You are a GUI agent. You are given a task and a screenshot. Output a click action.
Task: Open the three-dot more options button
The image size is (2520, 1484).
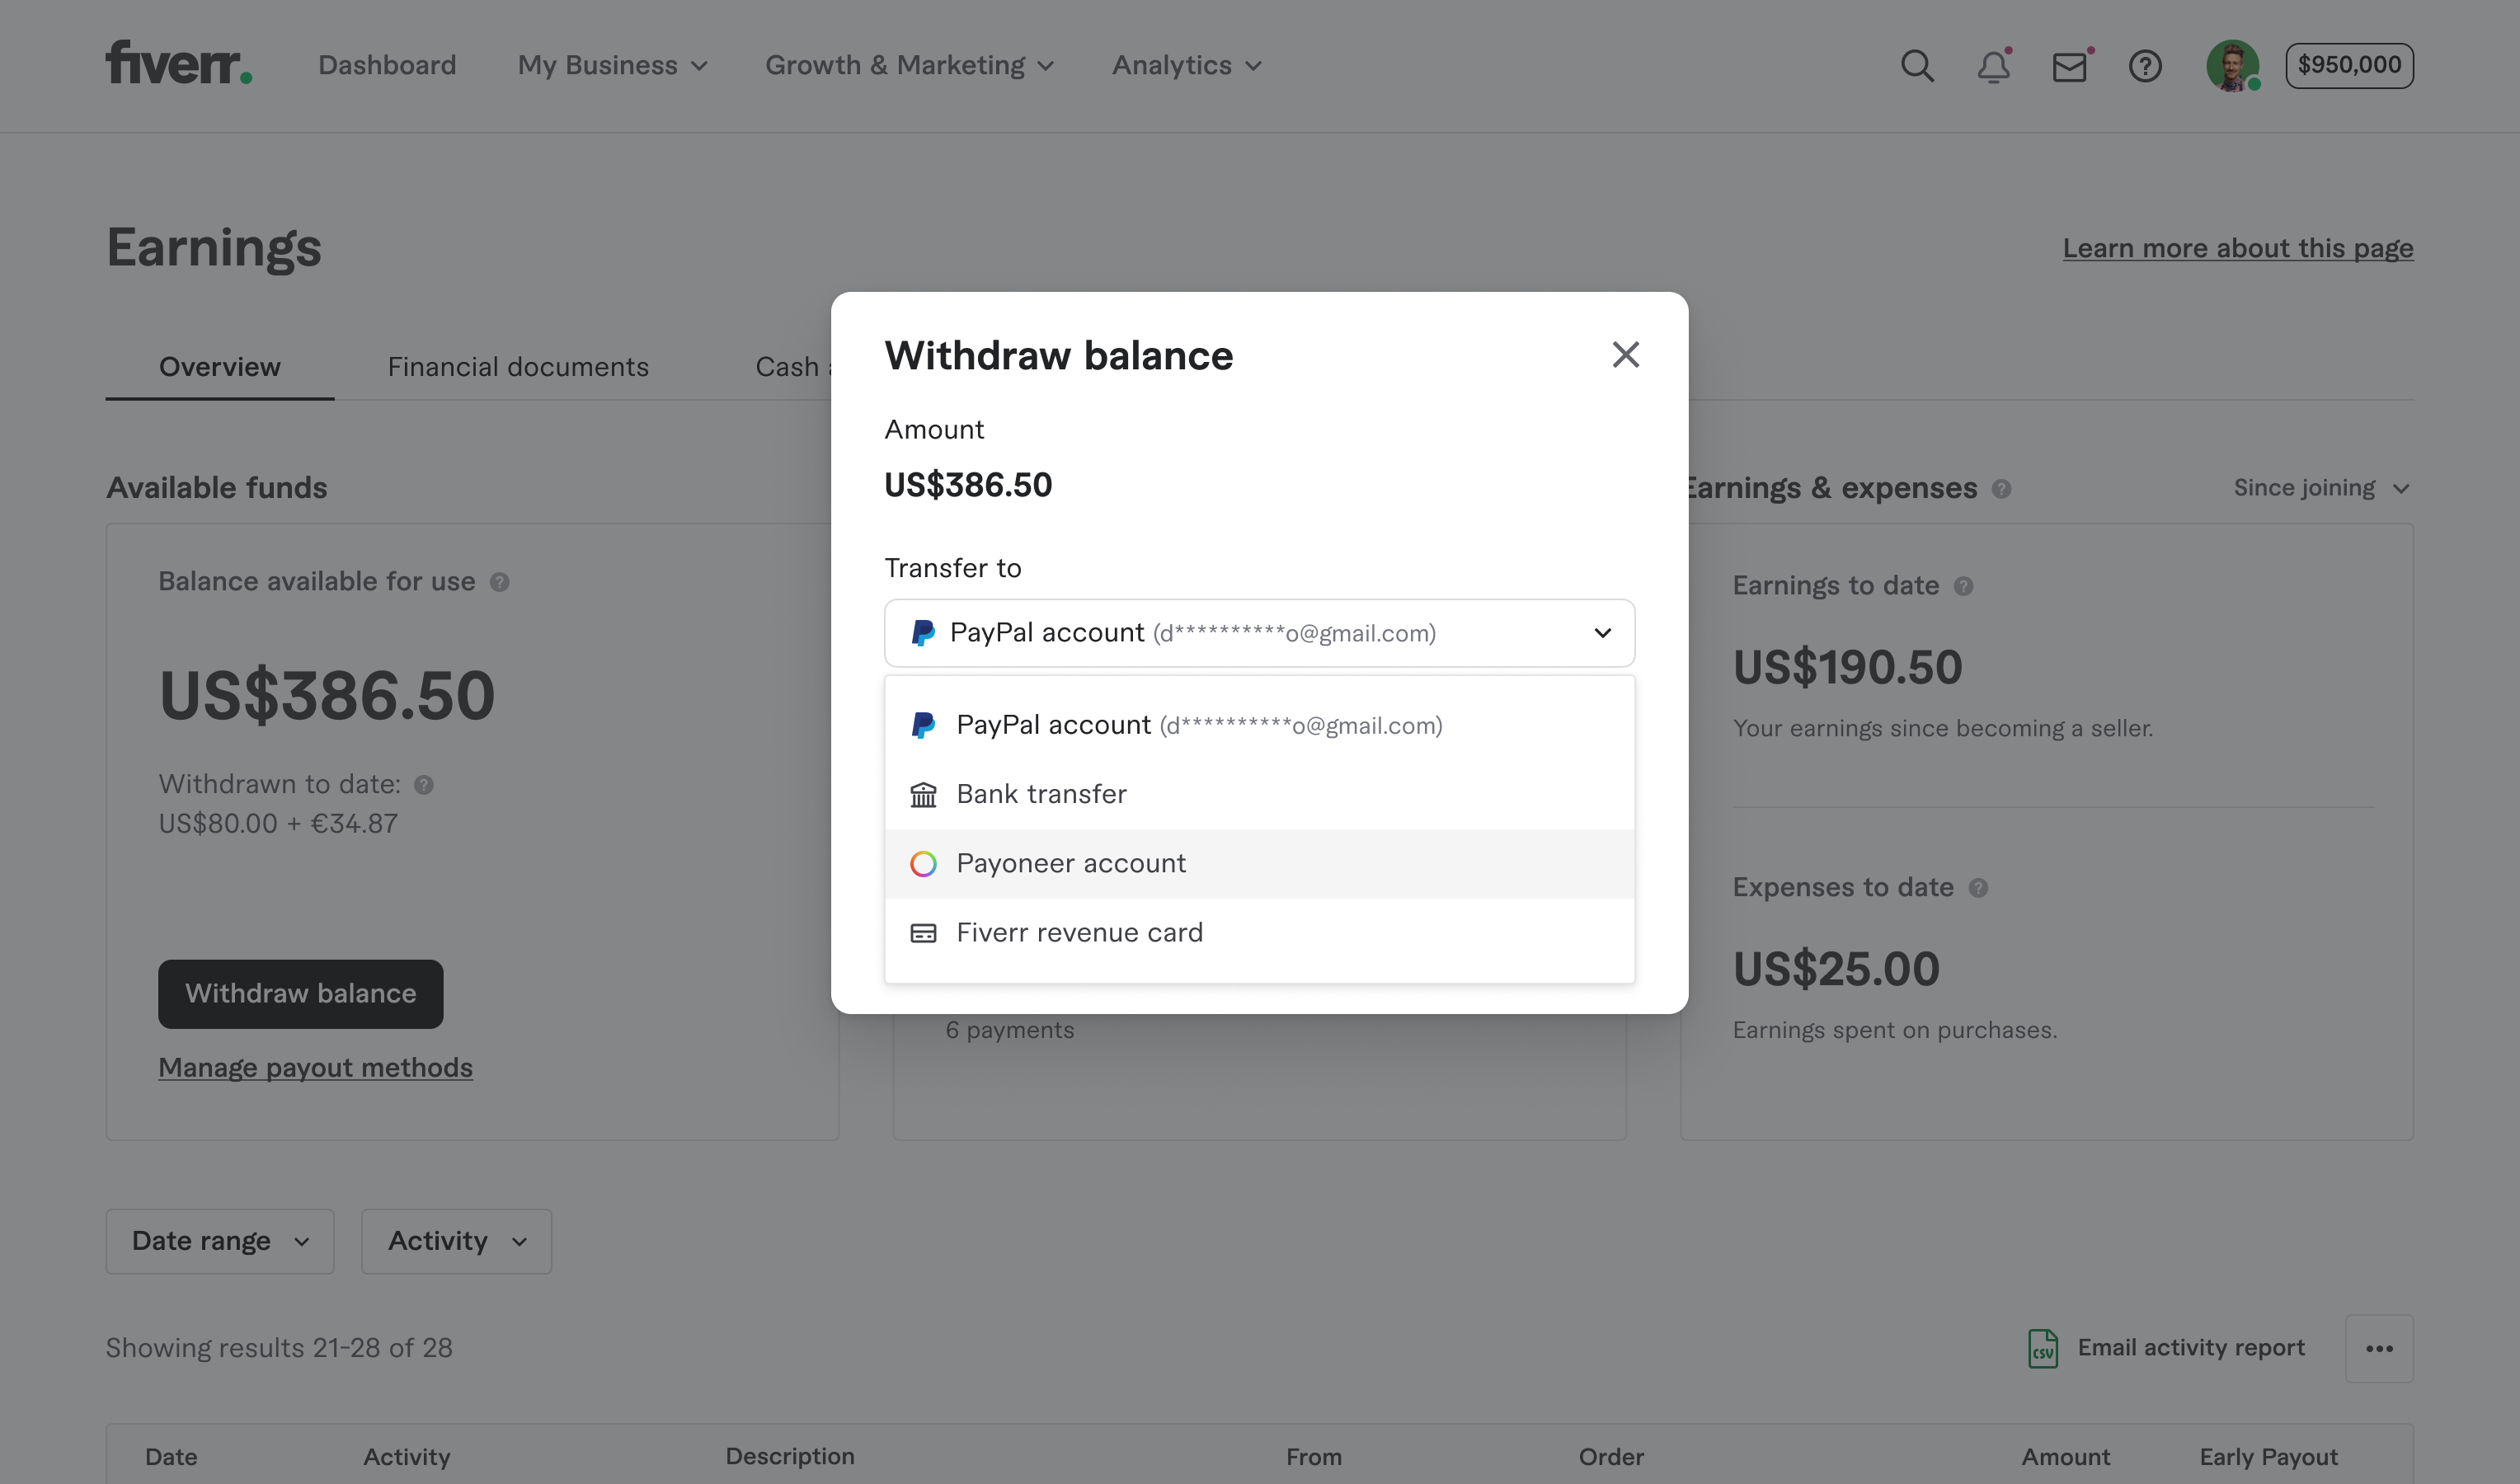[2379, 1348]
